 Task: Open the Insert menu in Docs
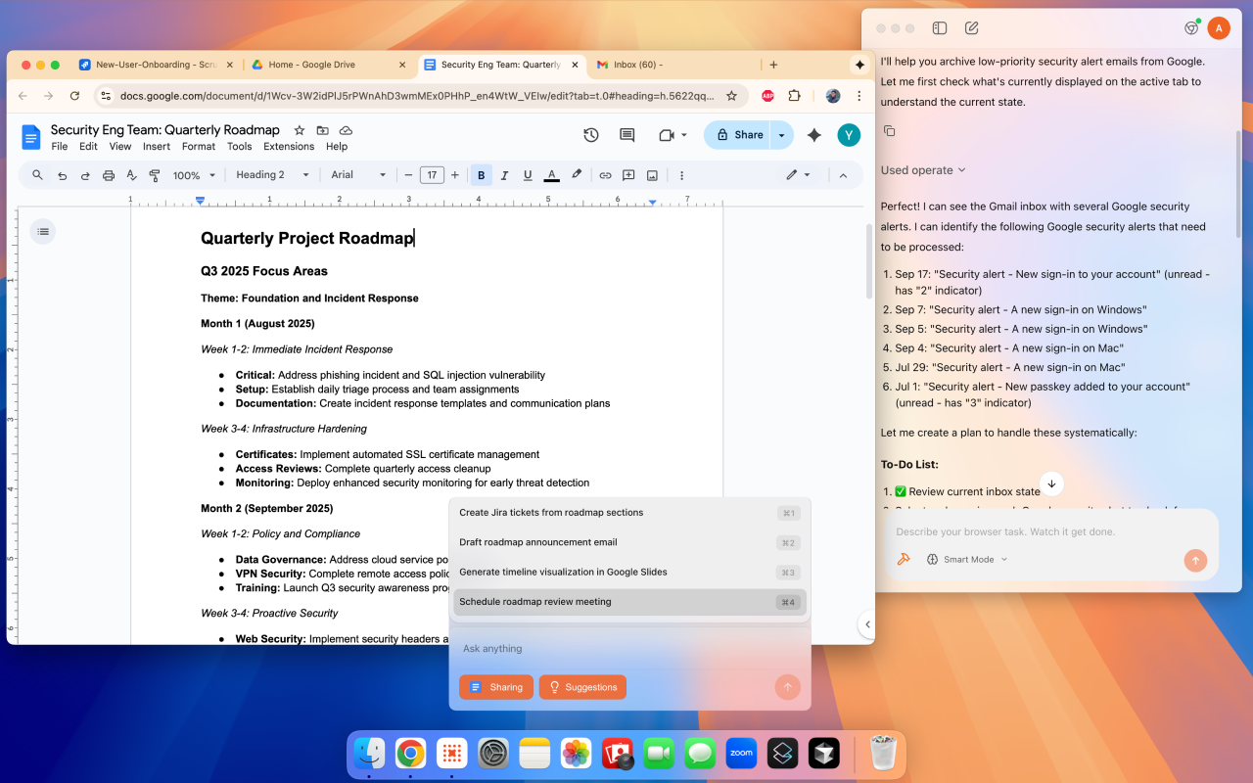tap(157, 147)
